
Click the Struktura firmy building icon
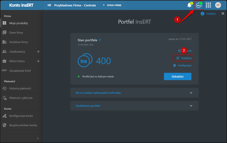coord(4,42)
